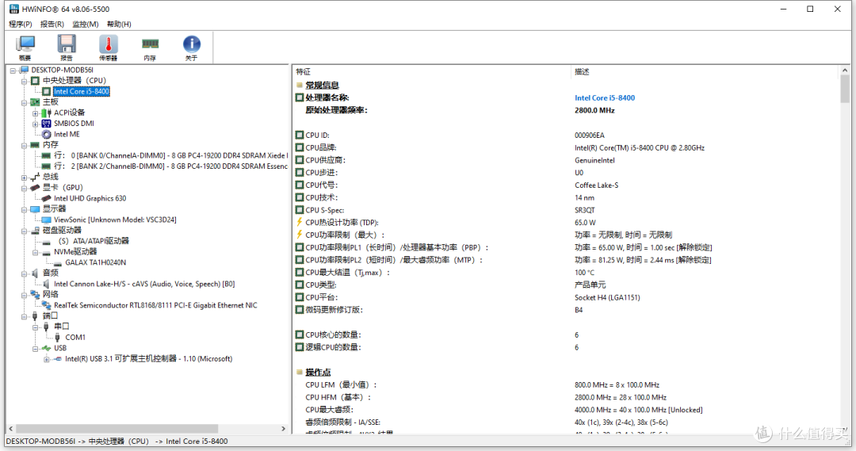Select memory row 0 ChannelA-DIMM0

point(171,155)
